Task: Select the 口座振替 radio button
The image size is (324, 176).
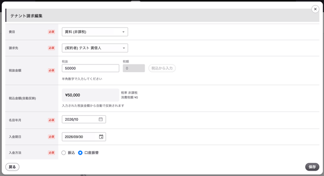Action: [80, 153]
